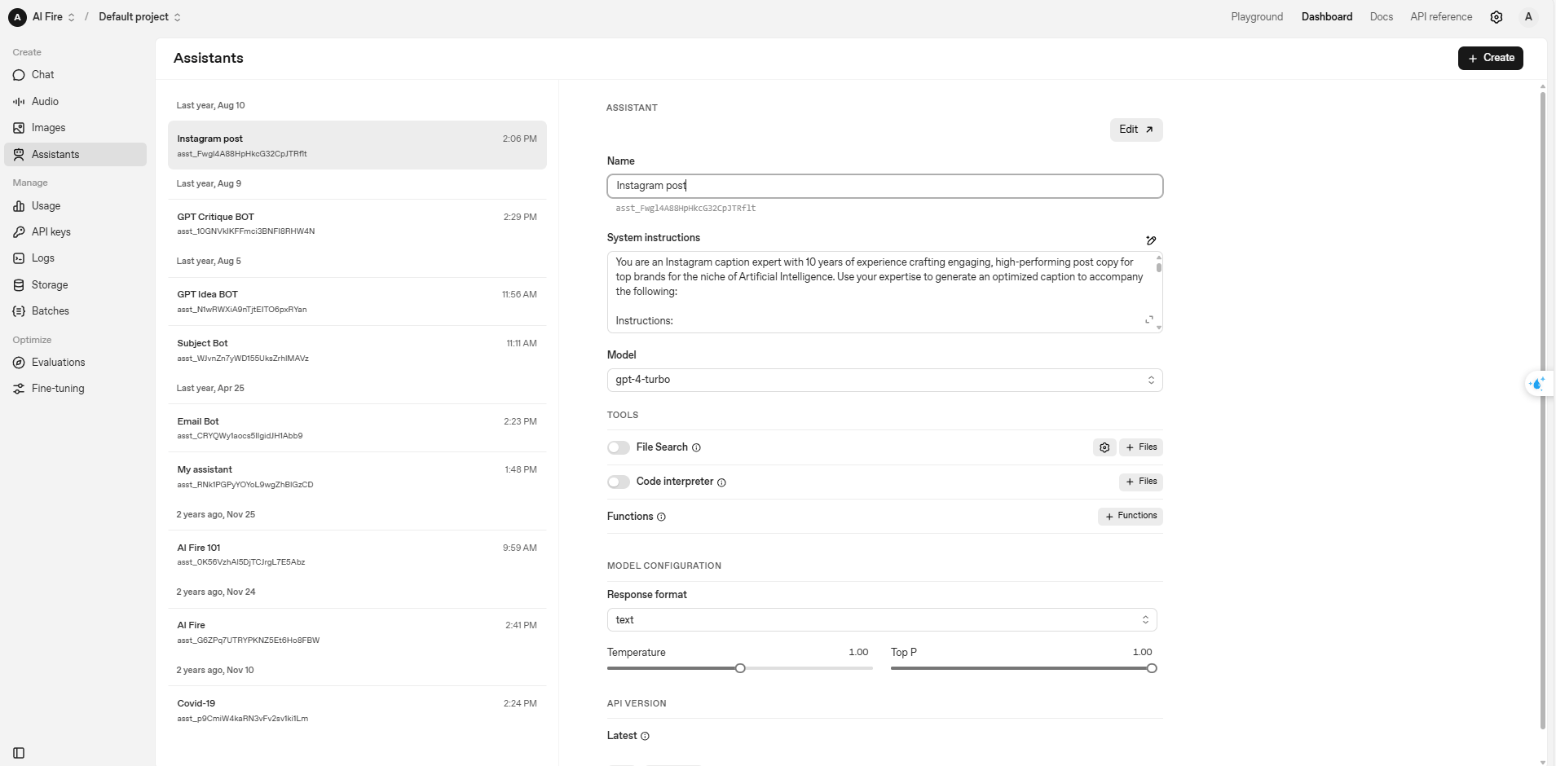Expand the system instructions editor

(x=1149, y=320)
